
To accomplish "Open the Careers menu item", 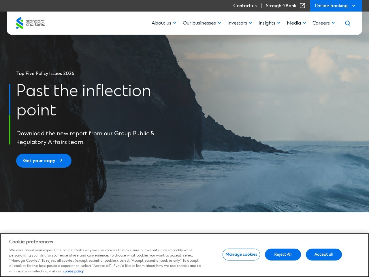I will coord(321,23).
